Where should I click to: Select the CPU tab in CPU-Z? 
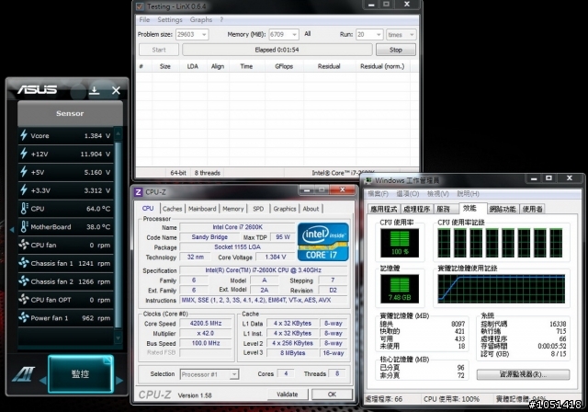[x=148, y=208]
